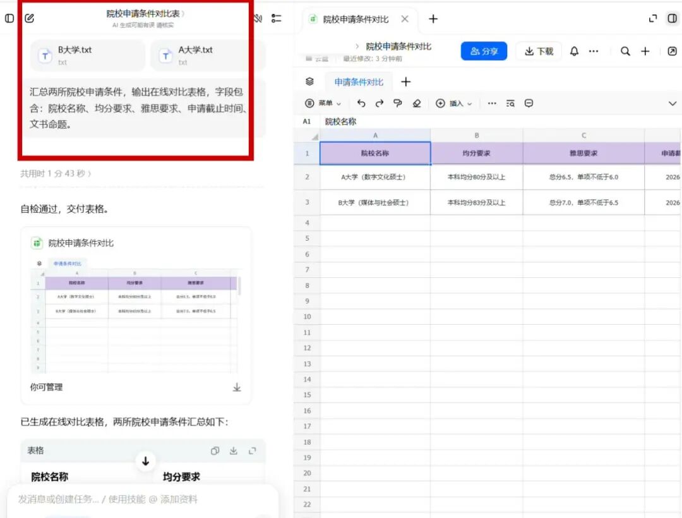Show more toolbar options ellipsis
This screenshot has height=518, width=682.
pos(492,103)
